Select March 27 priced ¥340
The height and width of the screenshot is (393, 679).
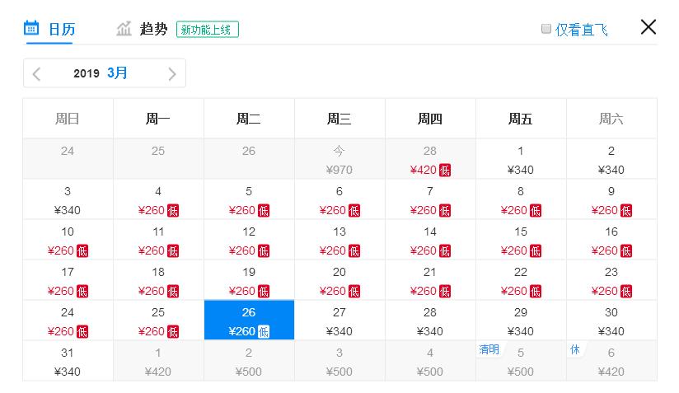339,320
